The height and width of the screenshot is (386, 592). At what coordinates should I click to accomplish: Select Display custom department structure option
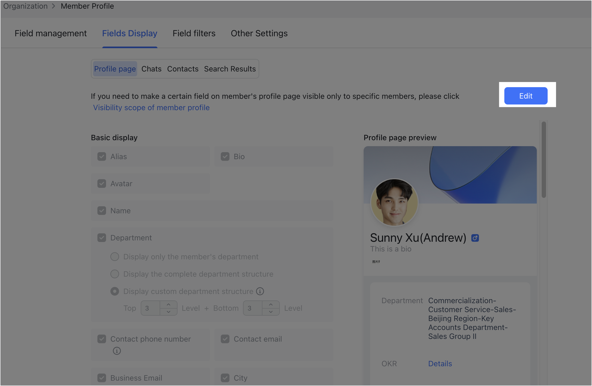(x=115, y=291)
